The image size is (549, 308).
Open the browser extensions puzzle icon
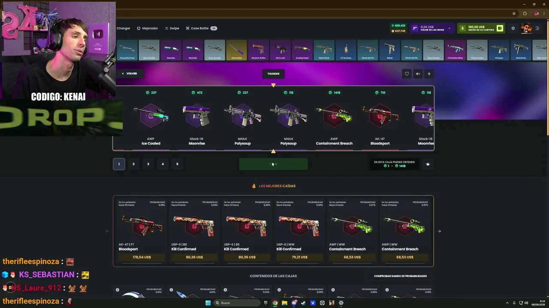pos(525,13)
